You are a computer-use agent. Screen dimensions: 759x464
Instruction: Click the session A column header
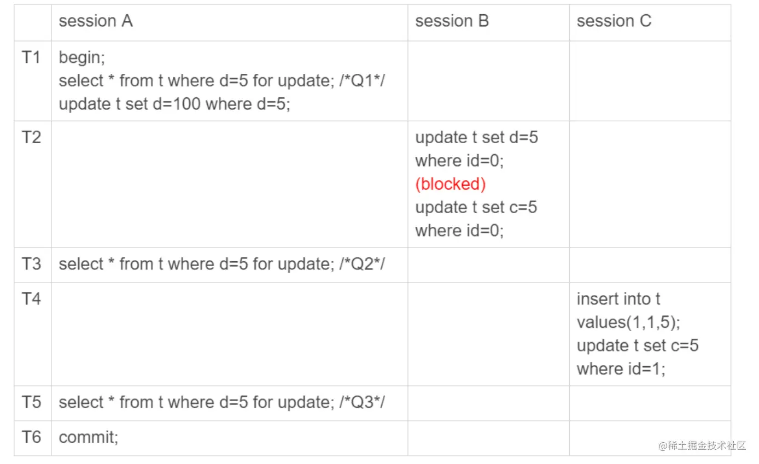(x=96, y=21)
